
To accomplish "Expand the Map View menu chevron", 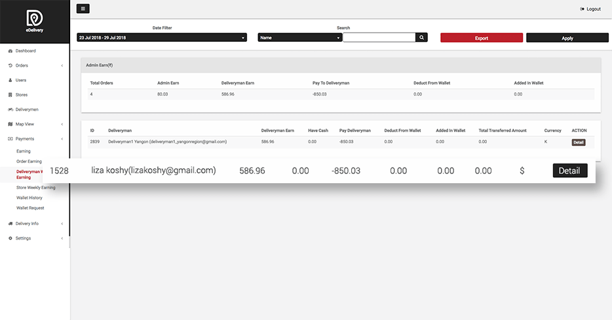I will pos(62,124).
